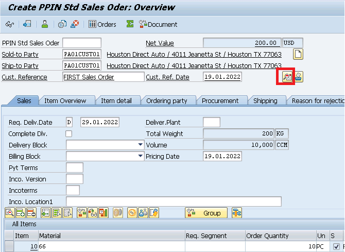Click the lab flasks icon
Viewport: 345px width, 252px height.
143,213
